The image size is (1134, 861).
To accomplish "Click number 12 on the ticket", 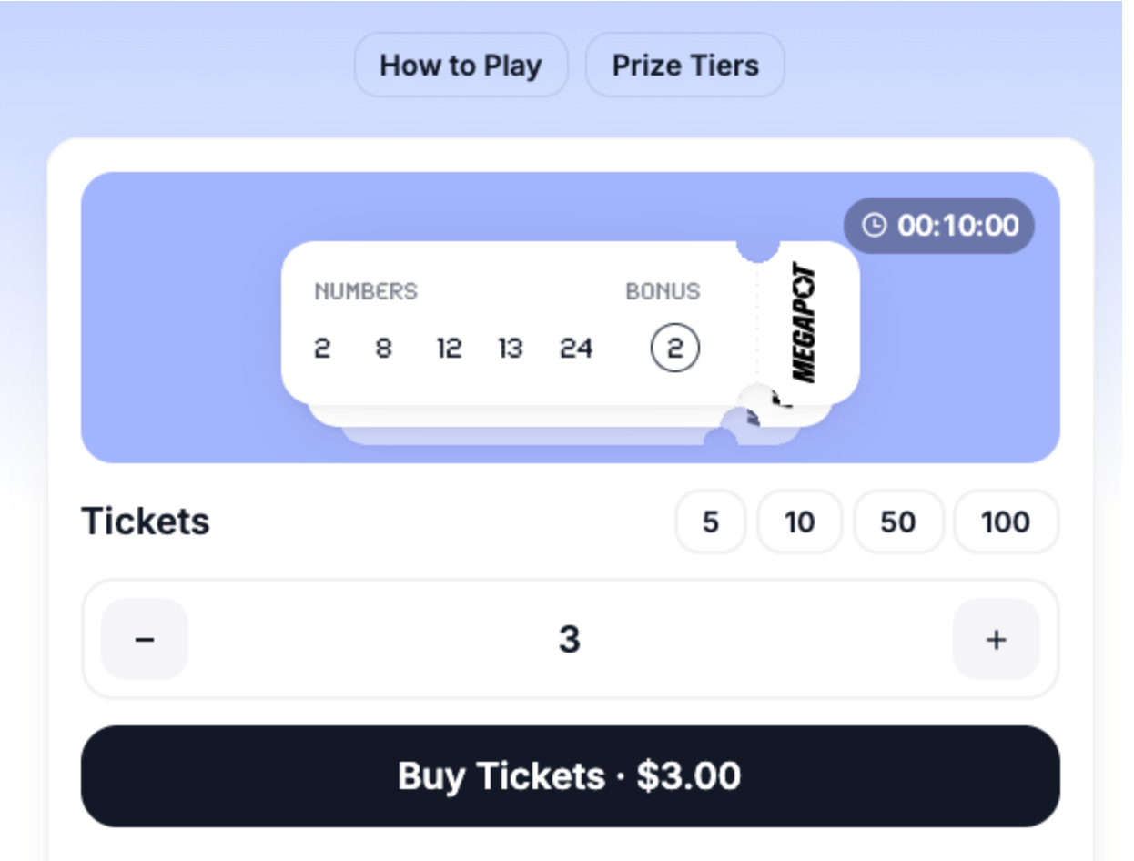I will 449,349.
